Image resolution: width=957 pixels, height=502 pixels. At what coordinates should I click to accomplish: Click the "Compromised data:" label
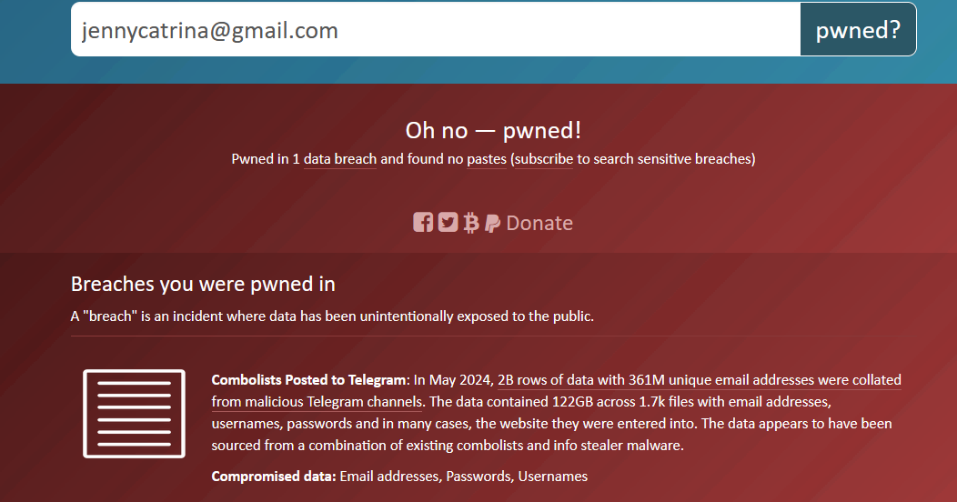[273, 476]
